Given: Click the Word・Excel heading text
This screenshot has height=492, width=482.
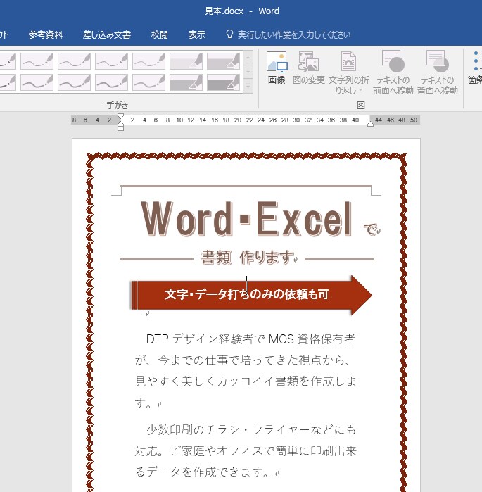Looking at the screenshot, I should [x=246, y=219].
